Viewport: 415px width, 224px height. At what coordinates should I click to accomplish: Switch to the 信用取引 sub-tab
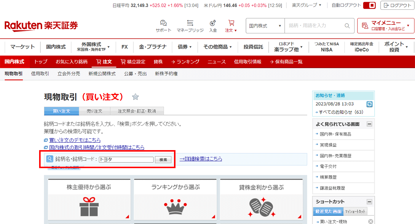point(40,74)
